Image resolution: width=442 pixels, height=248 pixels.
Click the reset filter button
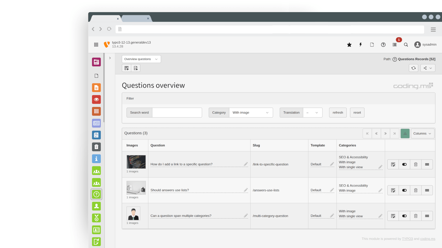point(357,113)
